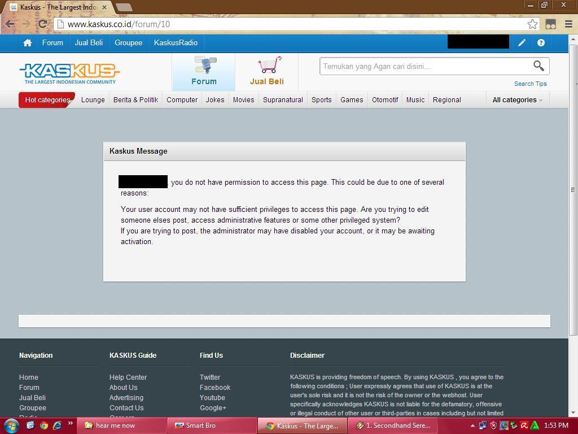The image size is (578, 434).
Task: Select Jual Beli in top blue menu
Action: click(x=89, y=43)
